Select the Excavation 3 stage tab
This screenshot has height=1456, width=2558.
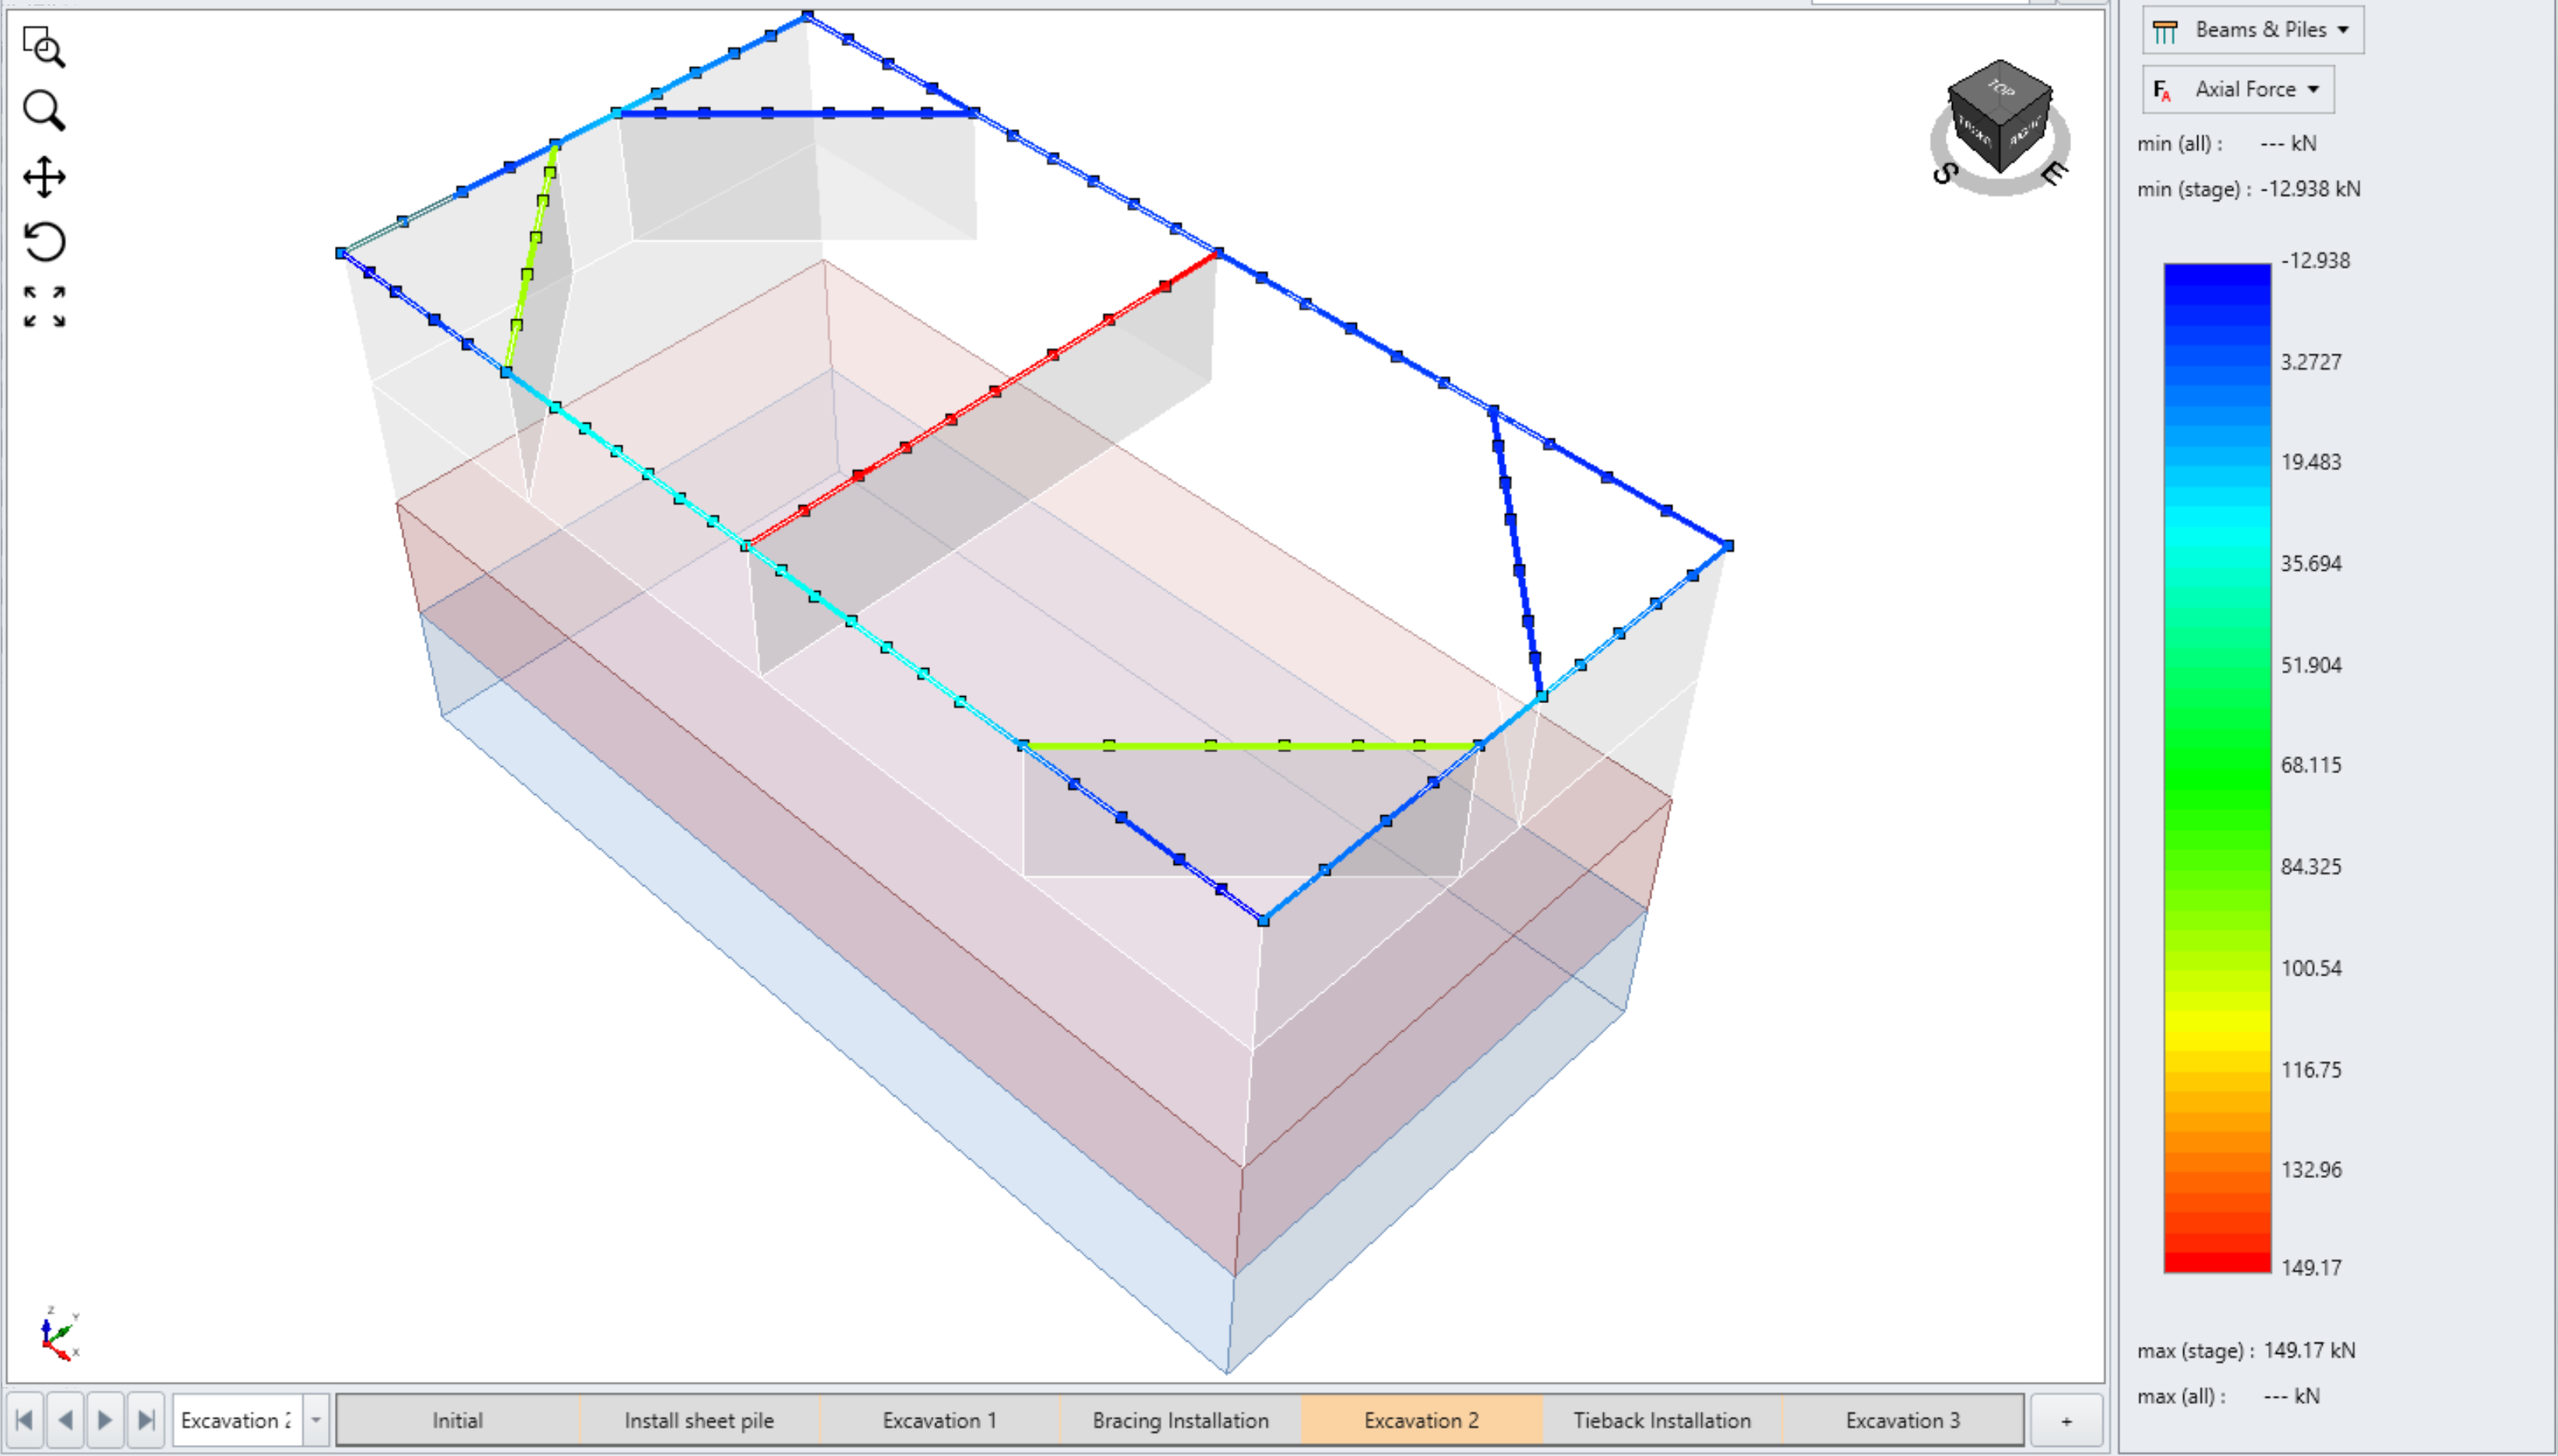(1903, 1420)
